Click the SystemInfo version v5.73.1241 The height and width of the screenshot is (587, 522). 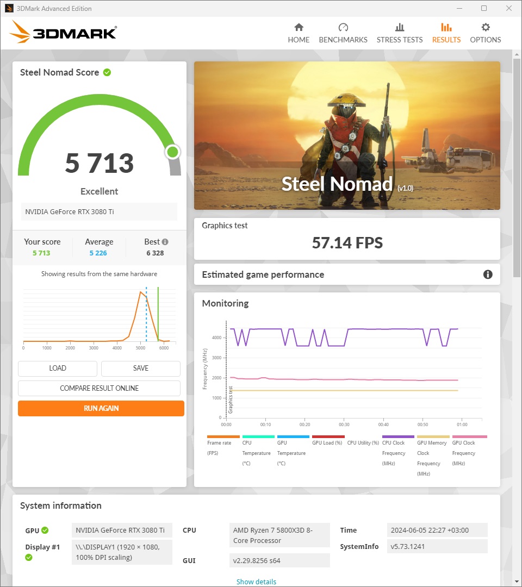pos(437,546)
